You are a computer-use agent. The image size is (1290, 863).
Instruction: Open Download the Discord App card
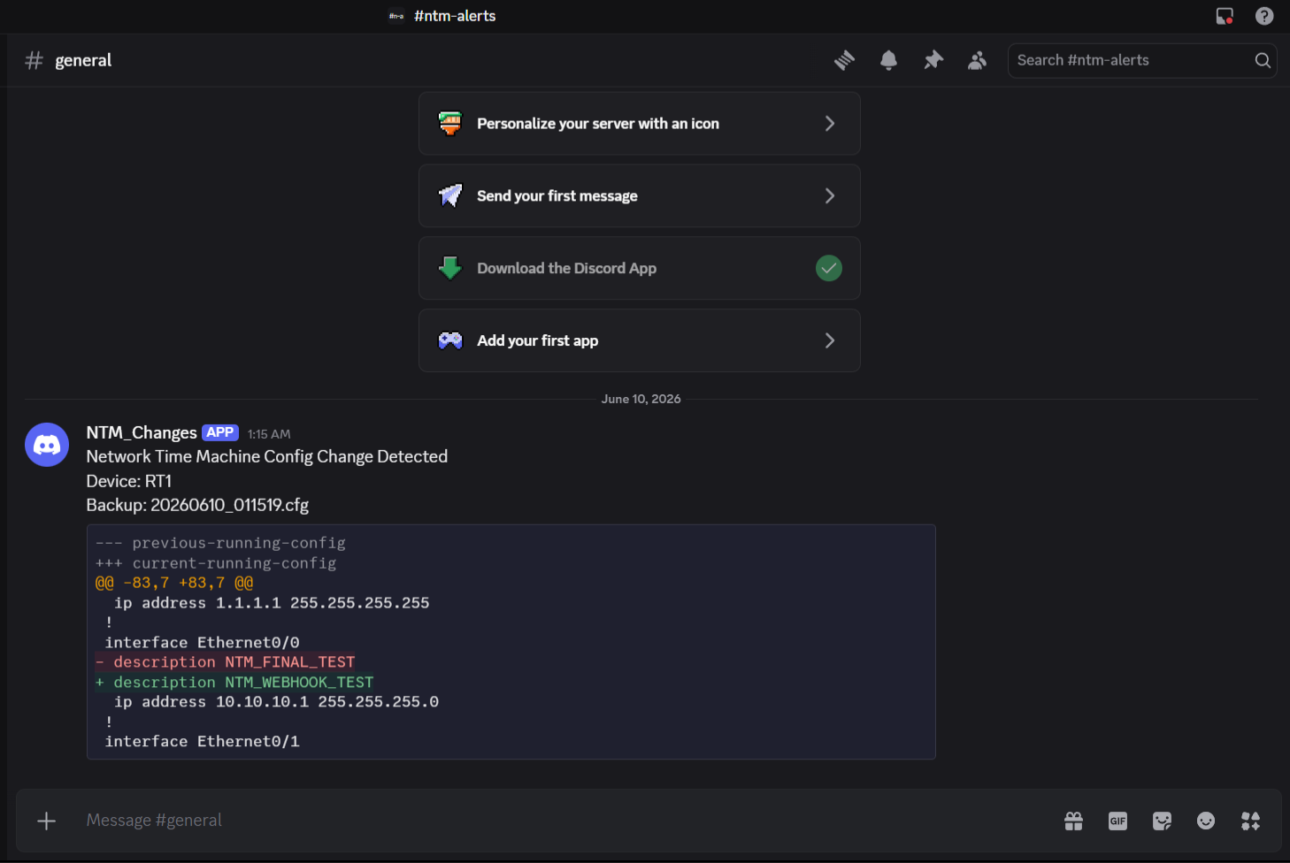click(x=640, y=268)
